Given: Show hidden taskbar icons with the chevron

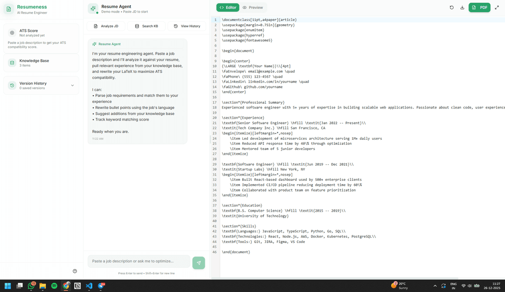Looking at the screenshot, I should point(434,285).
